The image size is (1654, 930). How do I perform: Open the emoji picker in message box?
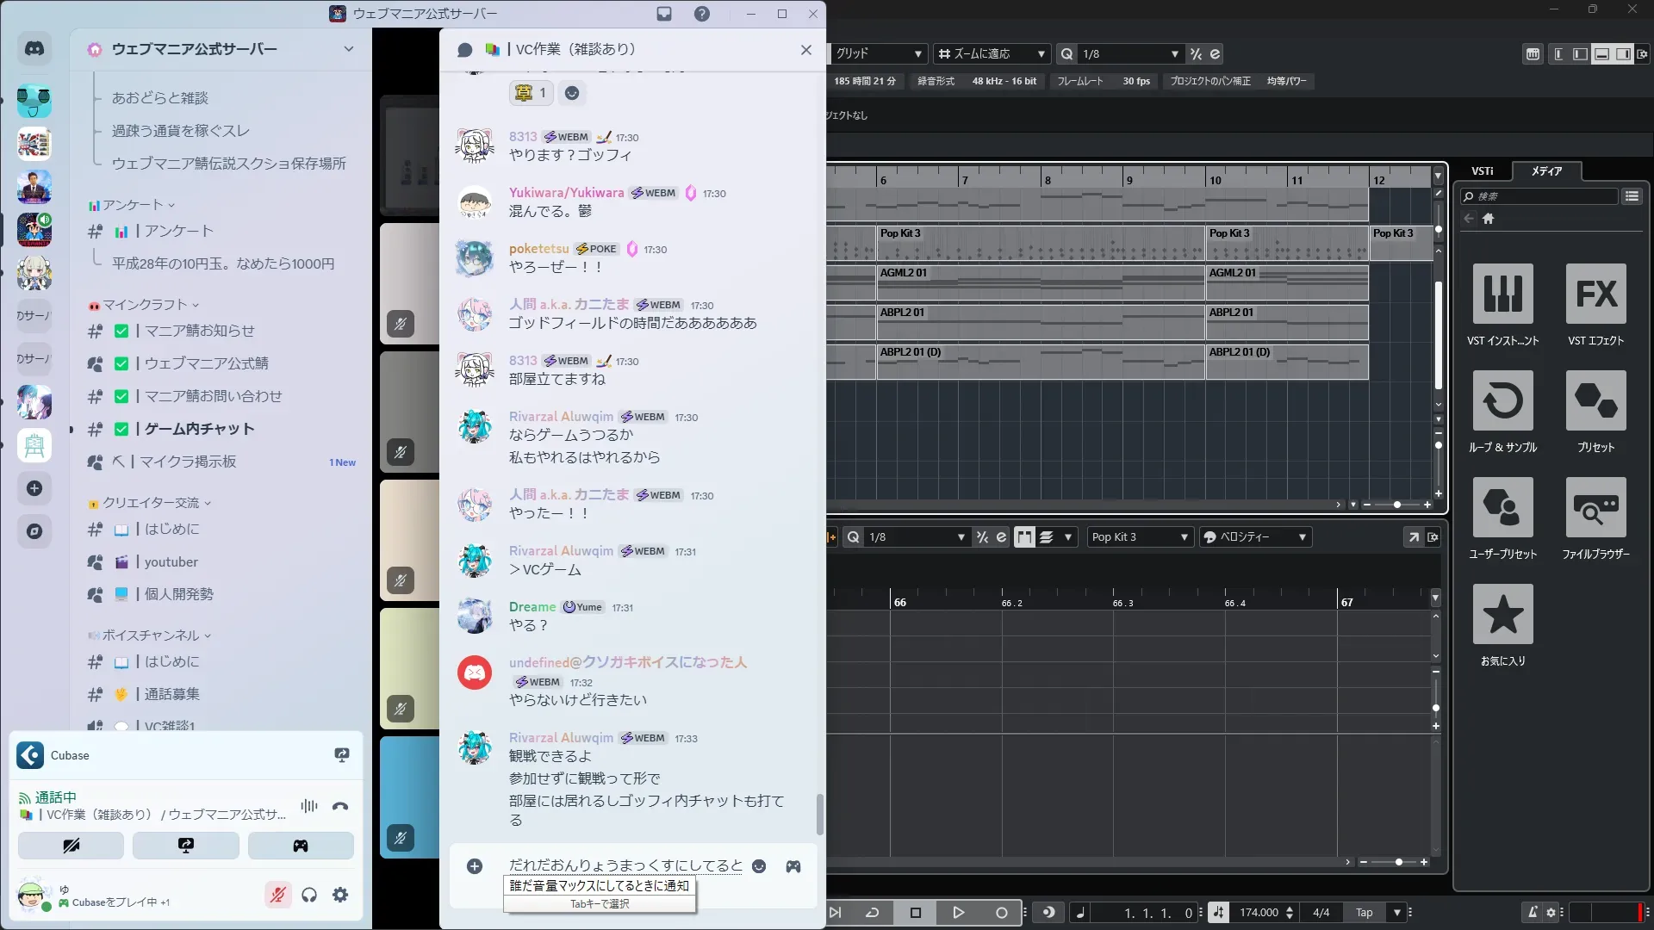(x=759, y=866)
